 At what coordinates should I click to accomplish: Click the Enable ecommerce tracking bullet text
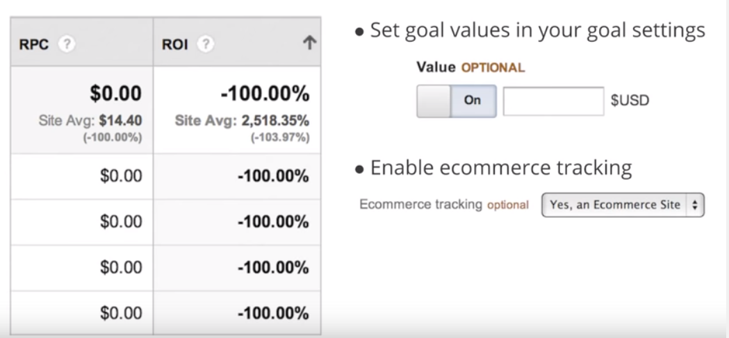pyautogui.click(x=501, y=167)
